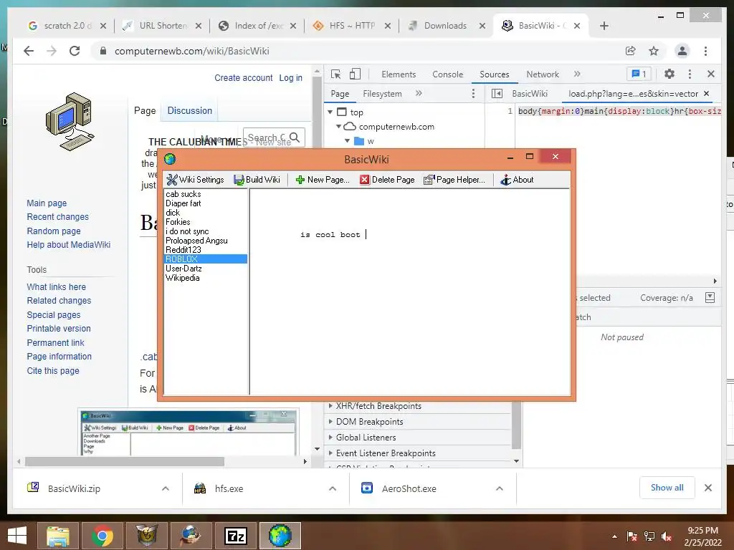734x550 pixels.
Task: Open Special pages sidebar link
Action: pos(53,315)
